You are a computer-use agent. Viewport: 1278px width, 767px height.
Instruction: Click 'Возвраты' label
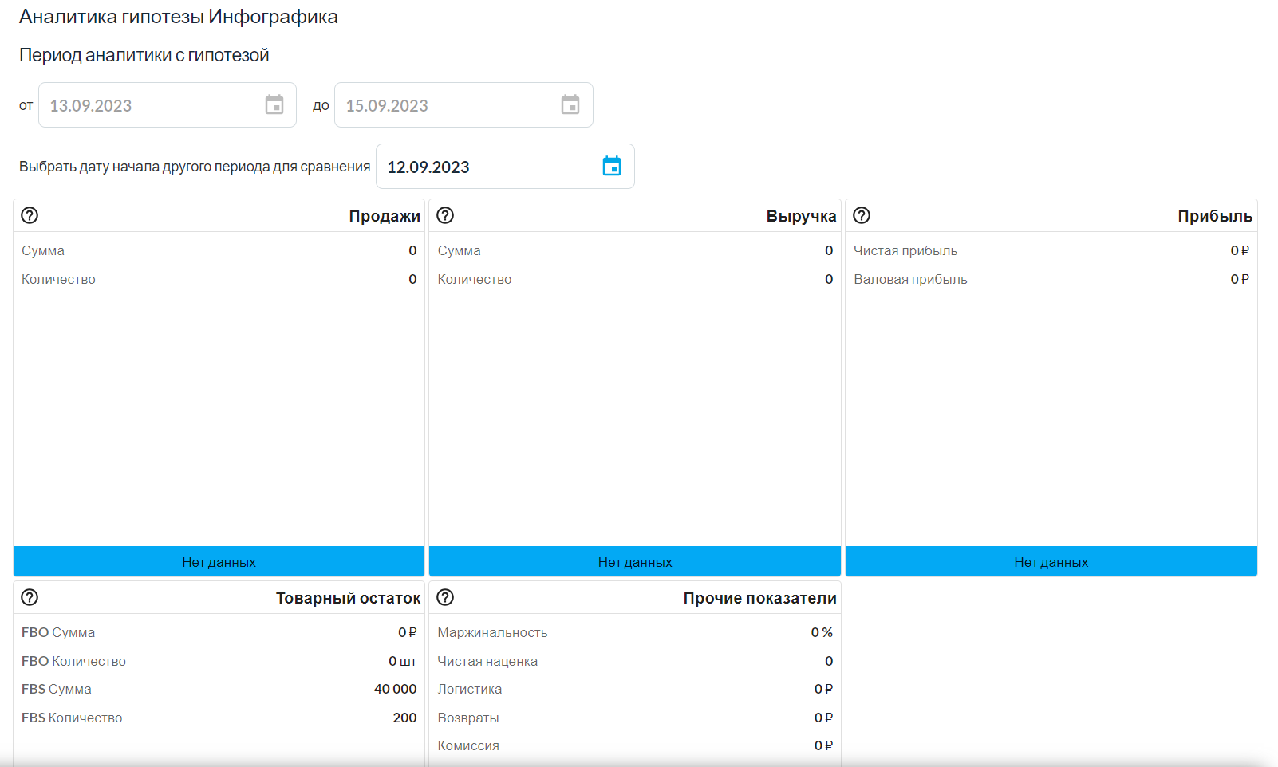coord(468,718)
